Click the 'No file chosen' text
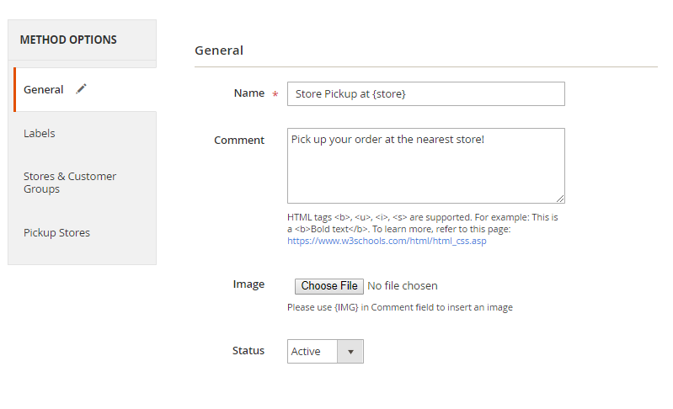 pyautogui.click(x=403, y=286)
